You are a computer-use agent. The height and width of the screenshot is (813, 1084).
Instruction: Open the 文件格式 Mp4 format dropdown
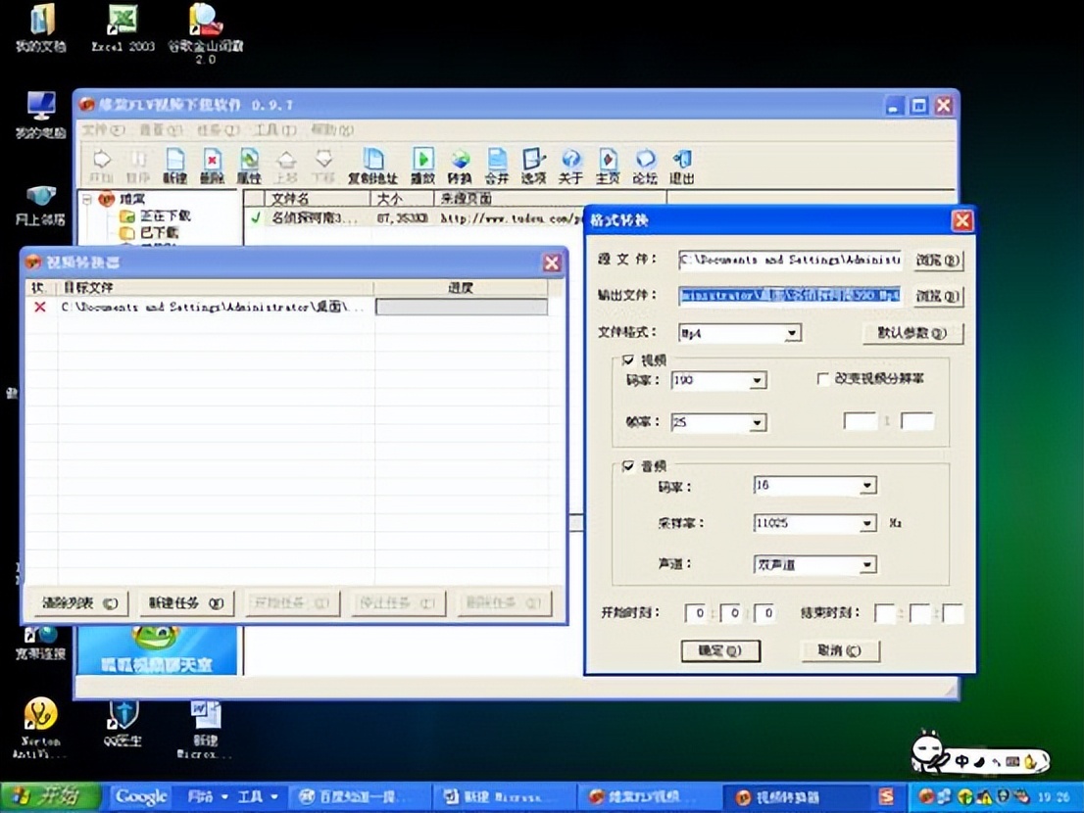792,334
